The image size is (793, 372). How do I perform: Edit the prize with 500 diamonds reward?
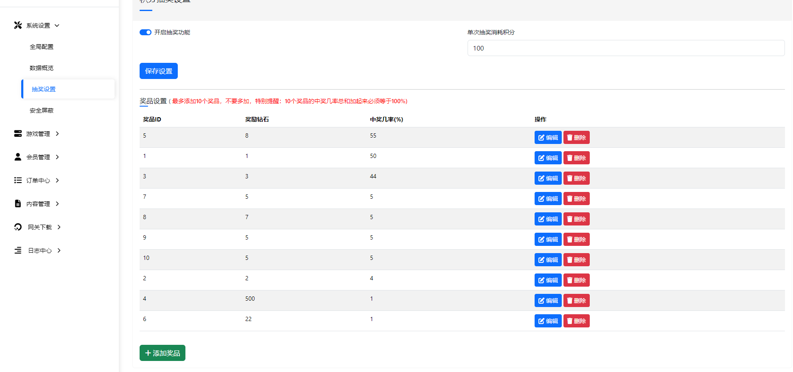[548, 301]
